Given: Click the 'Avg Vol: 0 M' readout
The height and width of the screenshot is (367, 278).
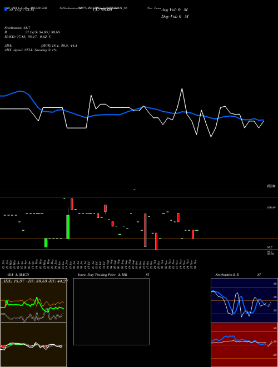Looking at the screenshot, I should [174, 10].
